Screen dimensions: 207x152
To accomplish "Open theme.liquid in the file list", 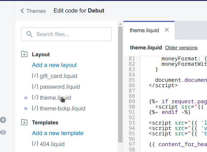I will [x=55, y=98].
